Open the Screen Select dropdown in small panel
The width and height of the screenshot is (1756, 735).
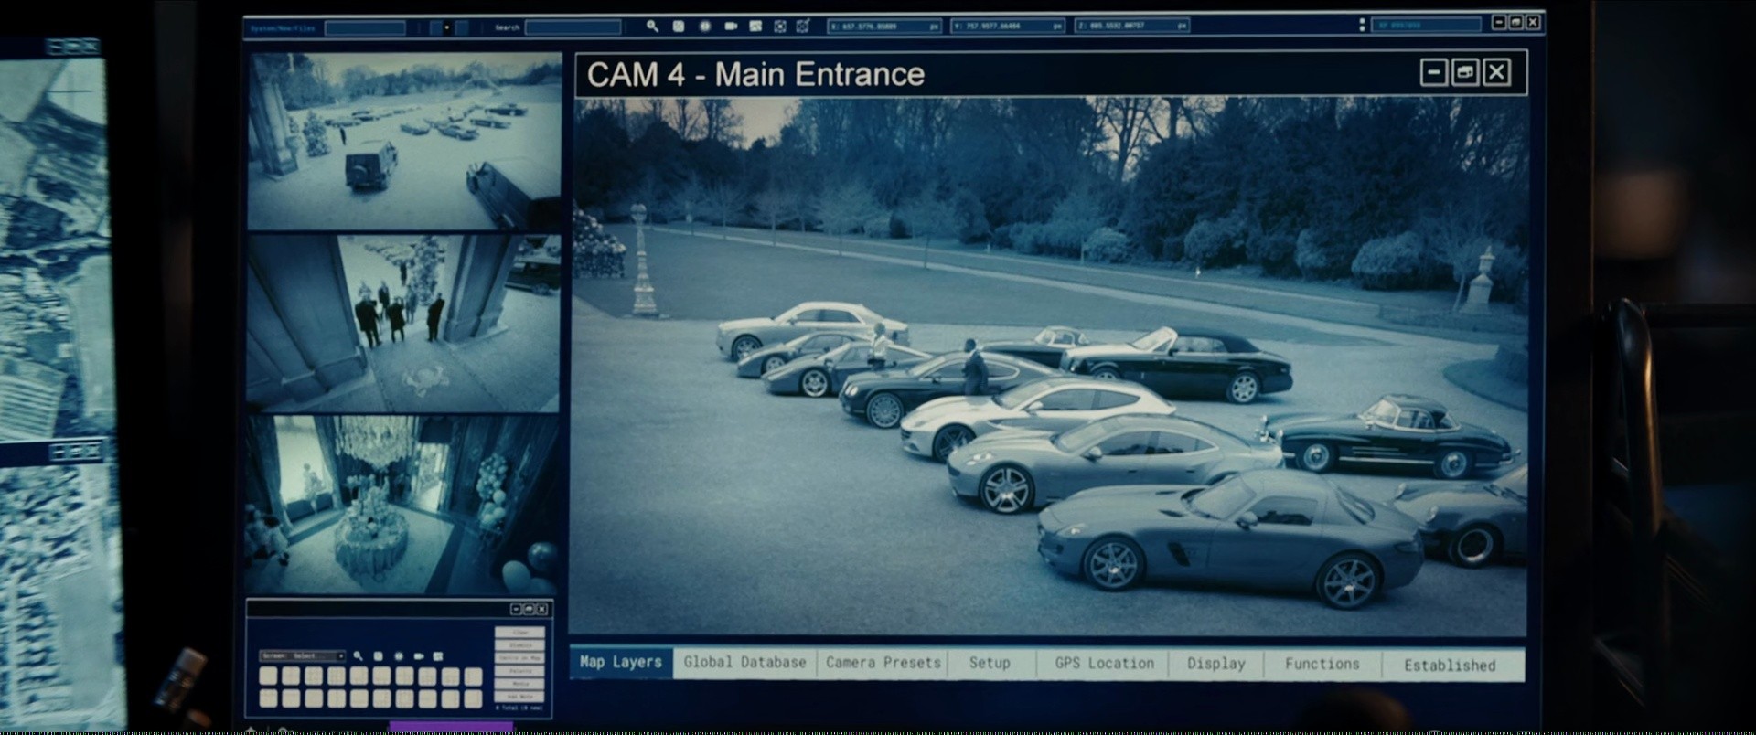click(x=303, y=655)
